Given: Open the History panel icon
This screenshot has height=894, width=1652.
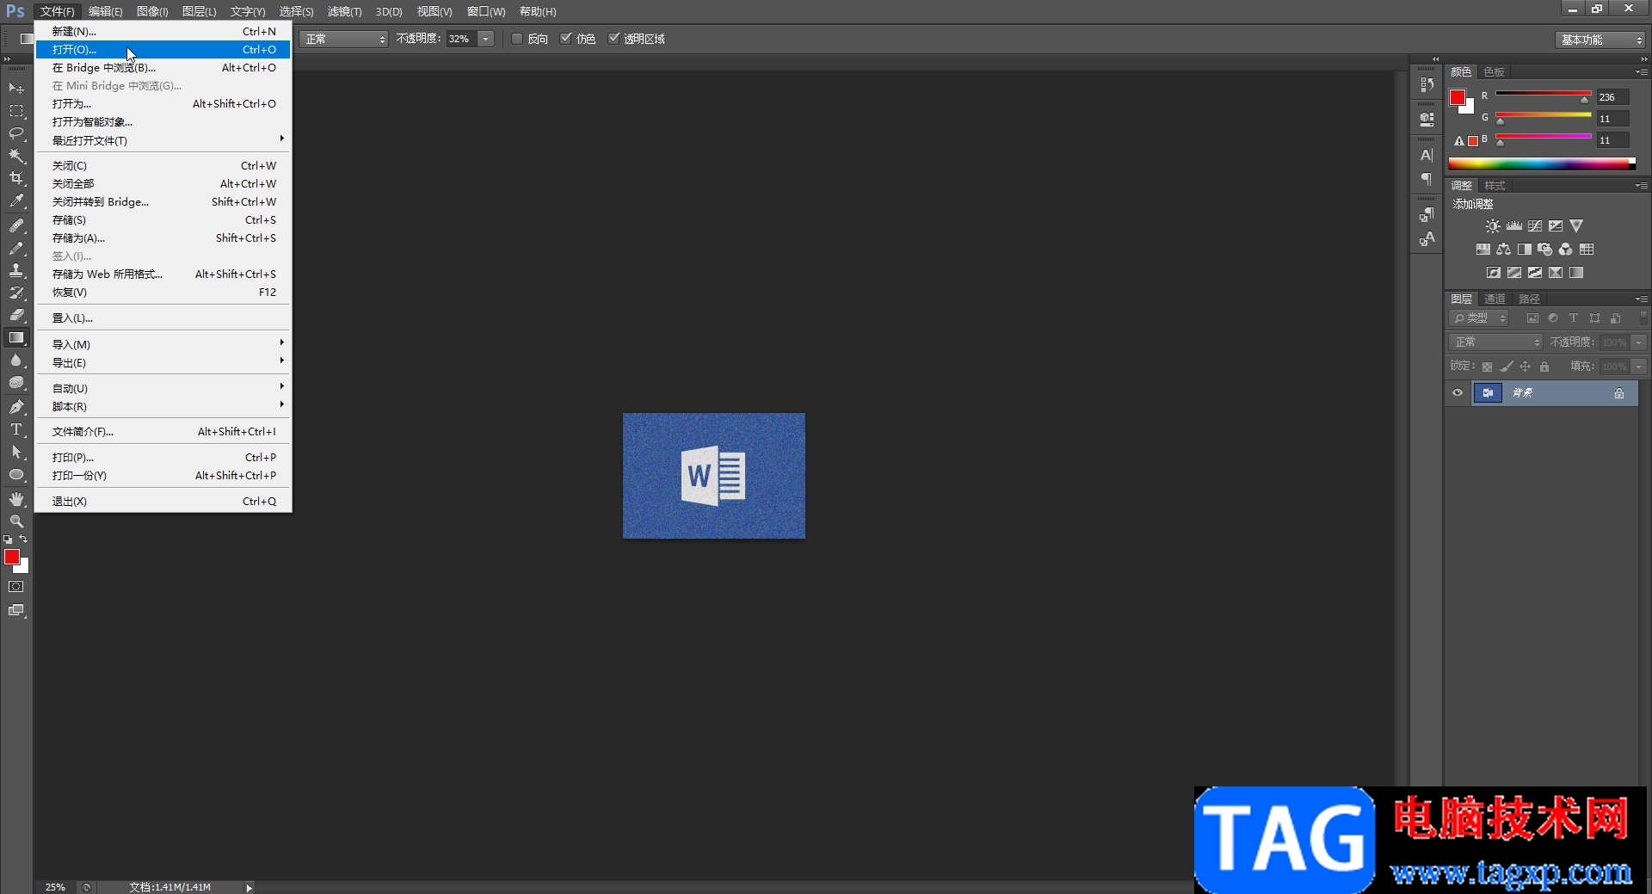Looking at the screenshot, I should tap(1427, 84).
